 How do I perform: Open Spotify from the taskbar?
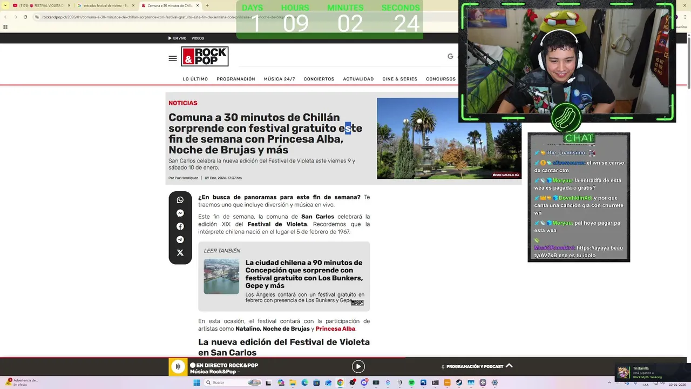pyautogui.click(x=411, y=383)
